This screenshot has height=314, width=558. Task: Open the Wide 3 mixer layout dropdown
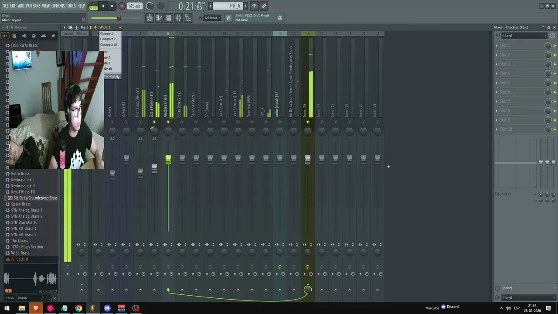pos(110,27)
